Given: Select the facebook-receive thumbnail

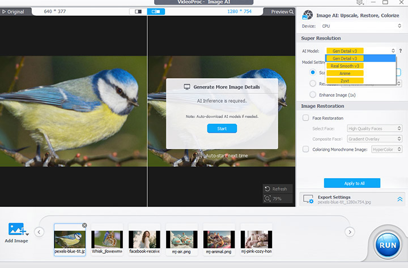Looking at the screenshot, I should pos(144,239).
